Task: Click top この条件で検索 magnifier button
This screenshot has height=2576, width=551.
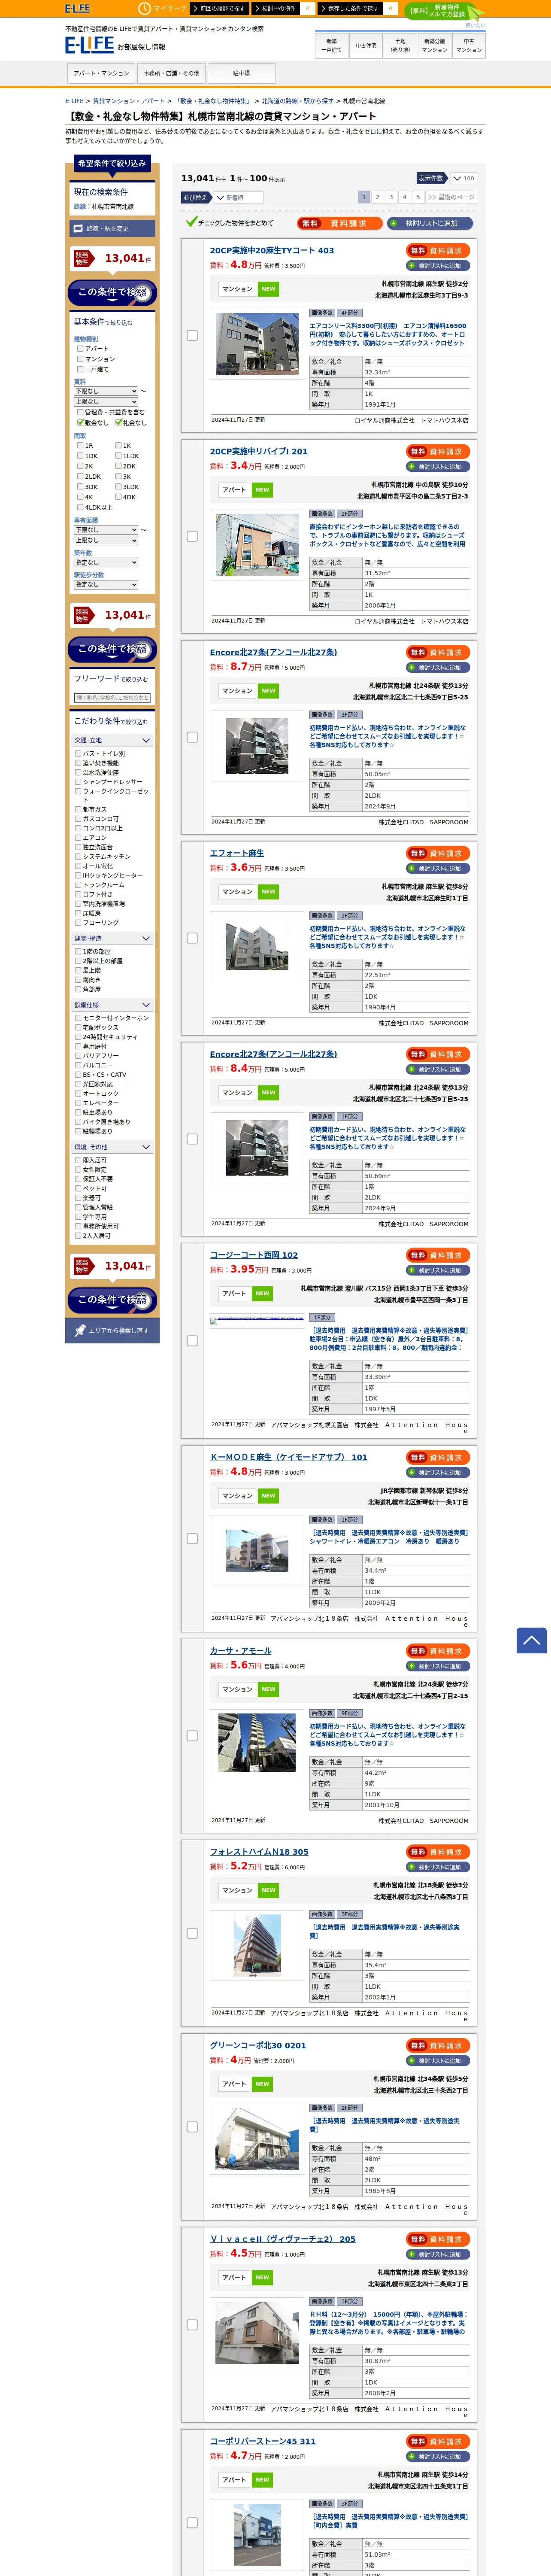Action: (112, 292)
